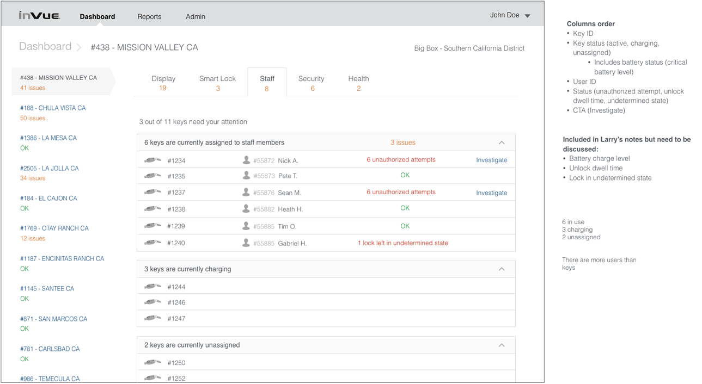Switch to the Health tab
The width and height of the screenshot is (702, 384).
coord(358,83)
